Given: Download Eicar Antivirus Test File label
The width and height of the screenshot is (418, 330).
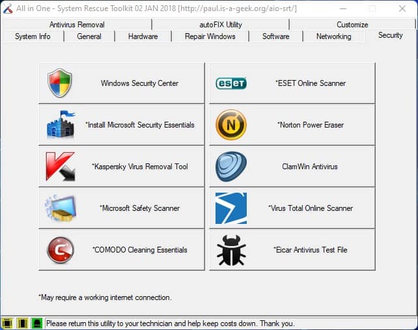Looking at the screenshot, I should coord(311,250).
